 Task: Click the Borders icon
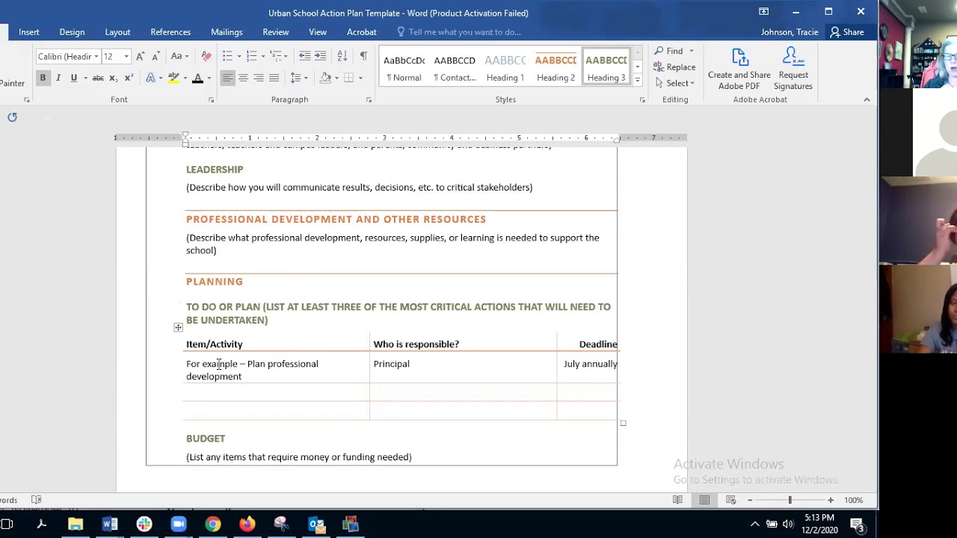point(349,78)
